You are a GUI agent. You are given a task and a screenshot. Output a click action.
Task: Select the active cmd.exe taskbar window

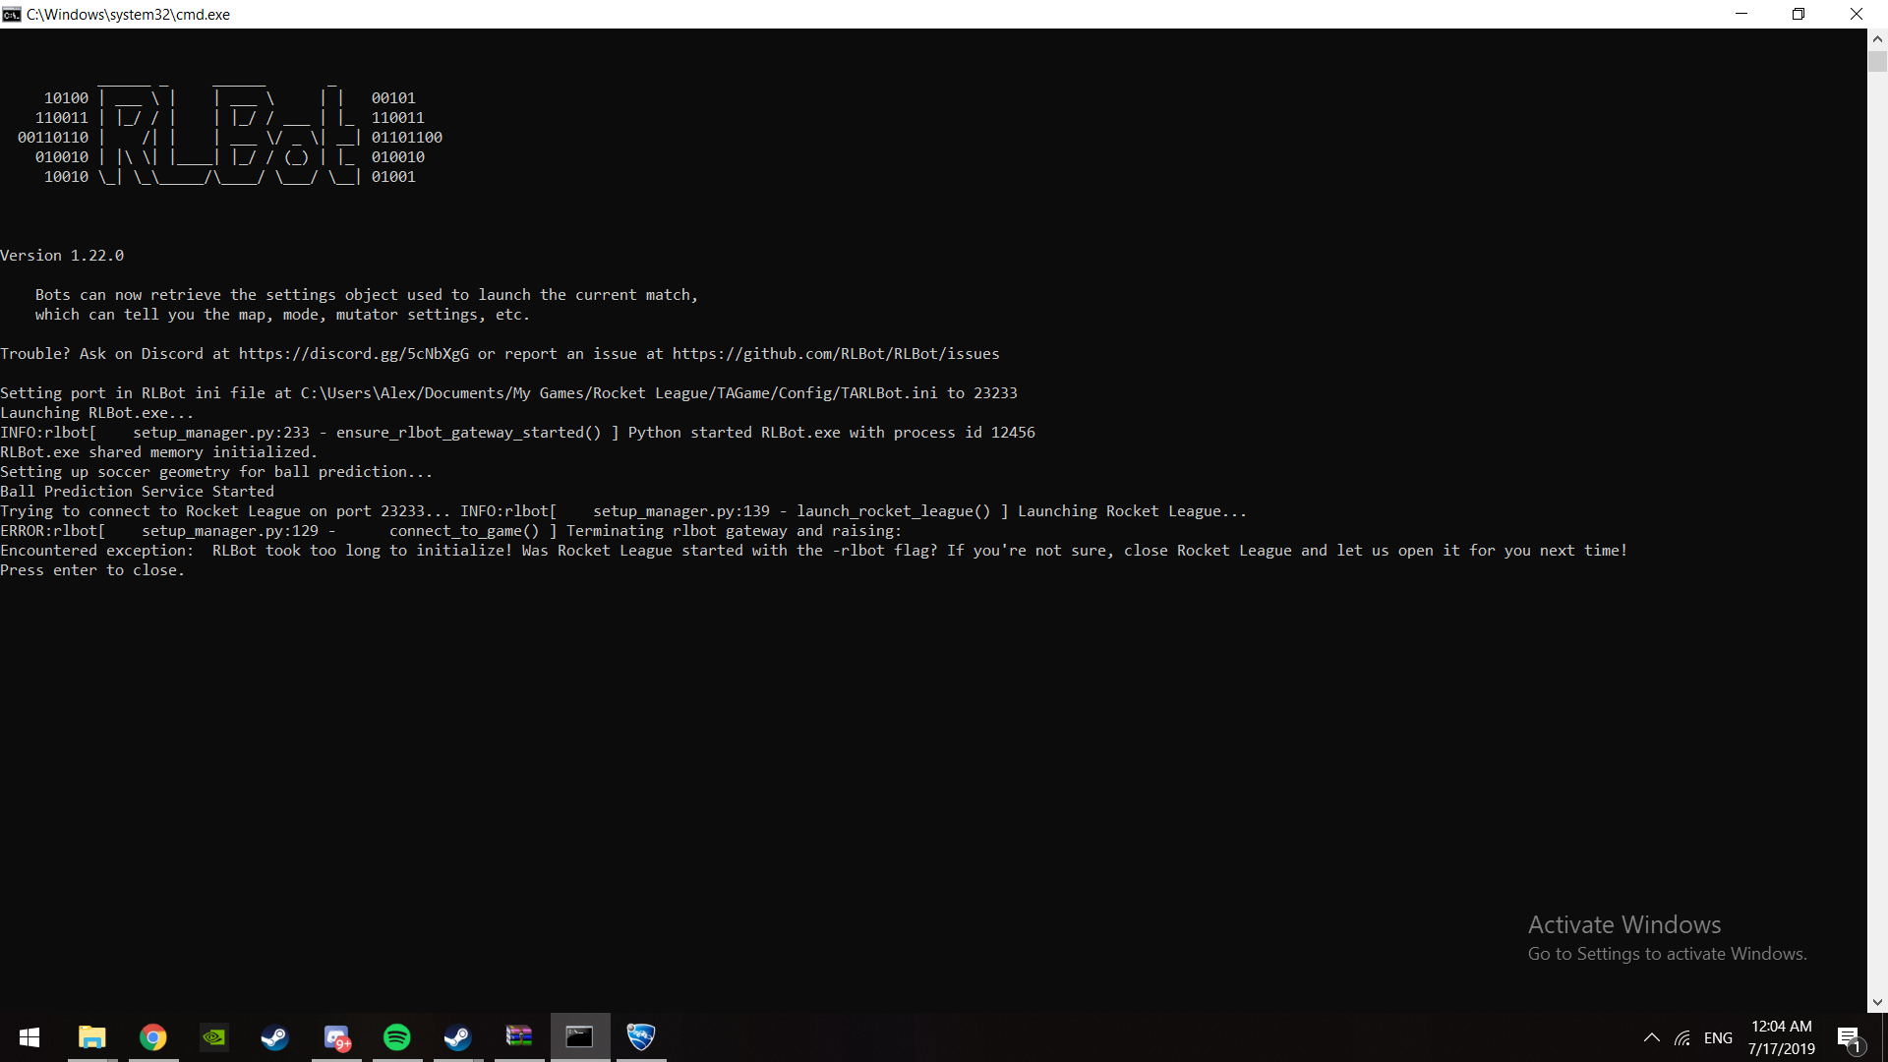pyautogui.click(x=579, y=1037)
